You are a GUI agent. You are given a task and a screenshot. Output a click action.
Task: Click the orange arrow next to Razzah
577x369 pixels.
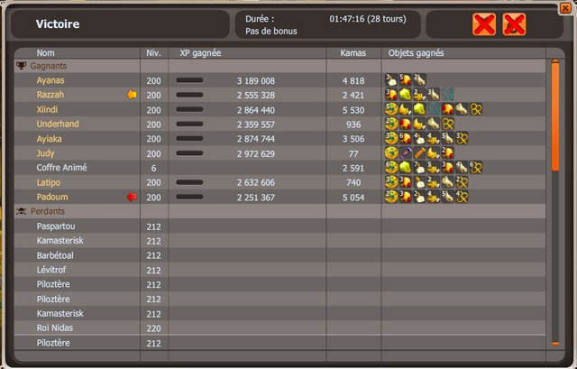132,95
